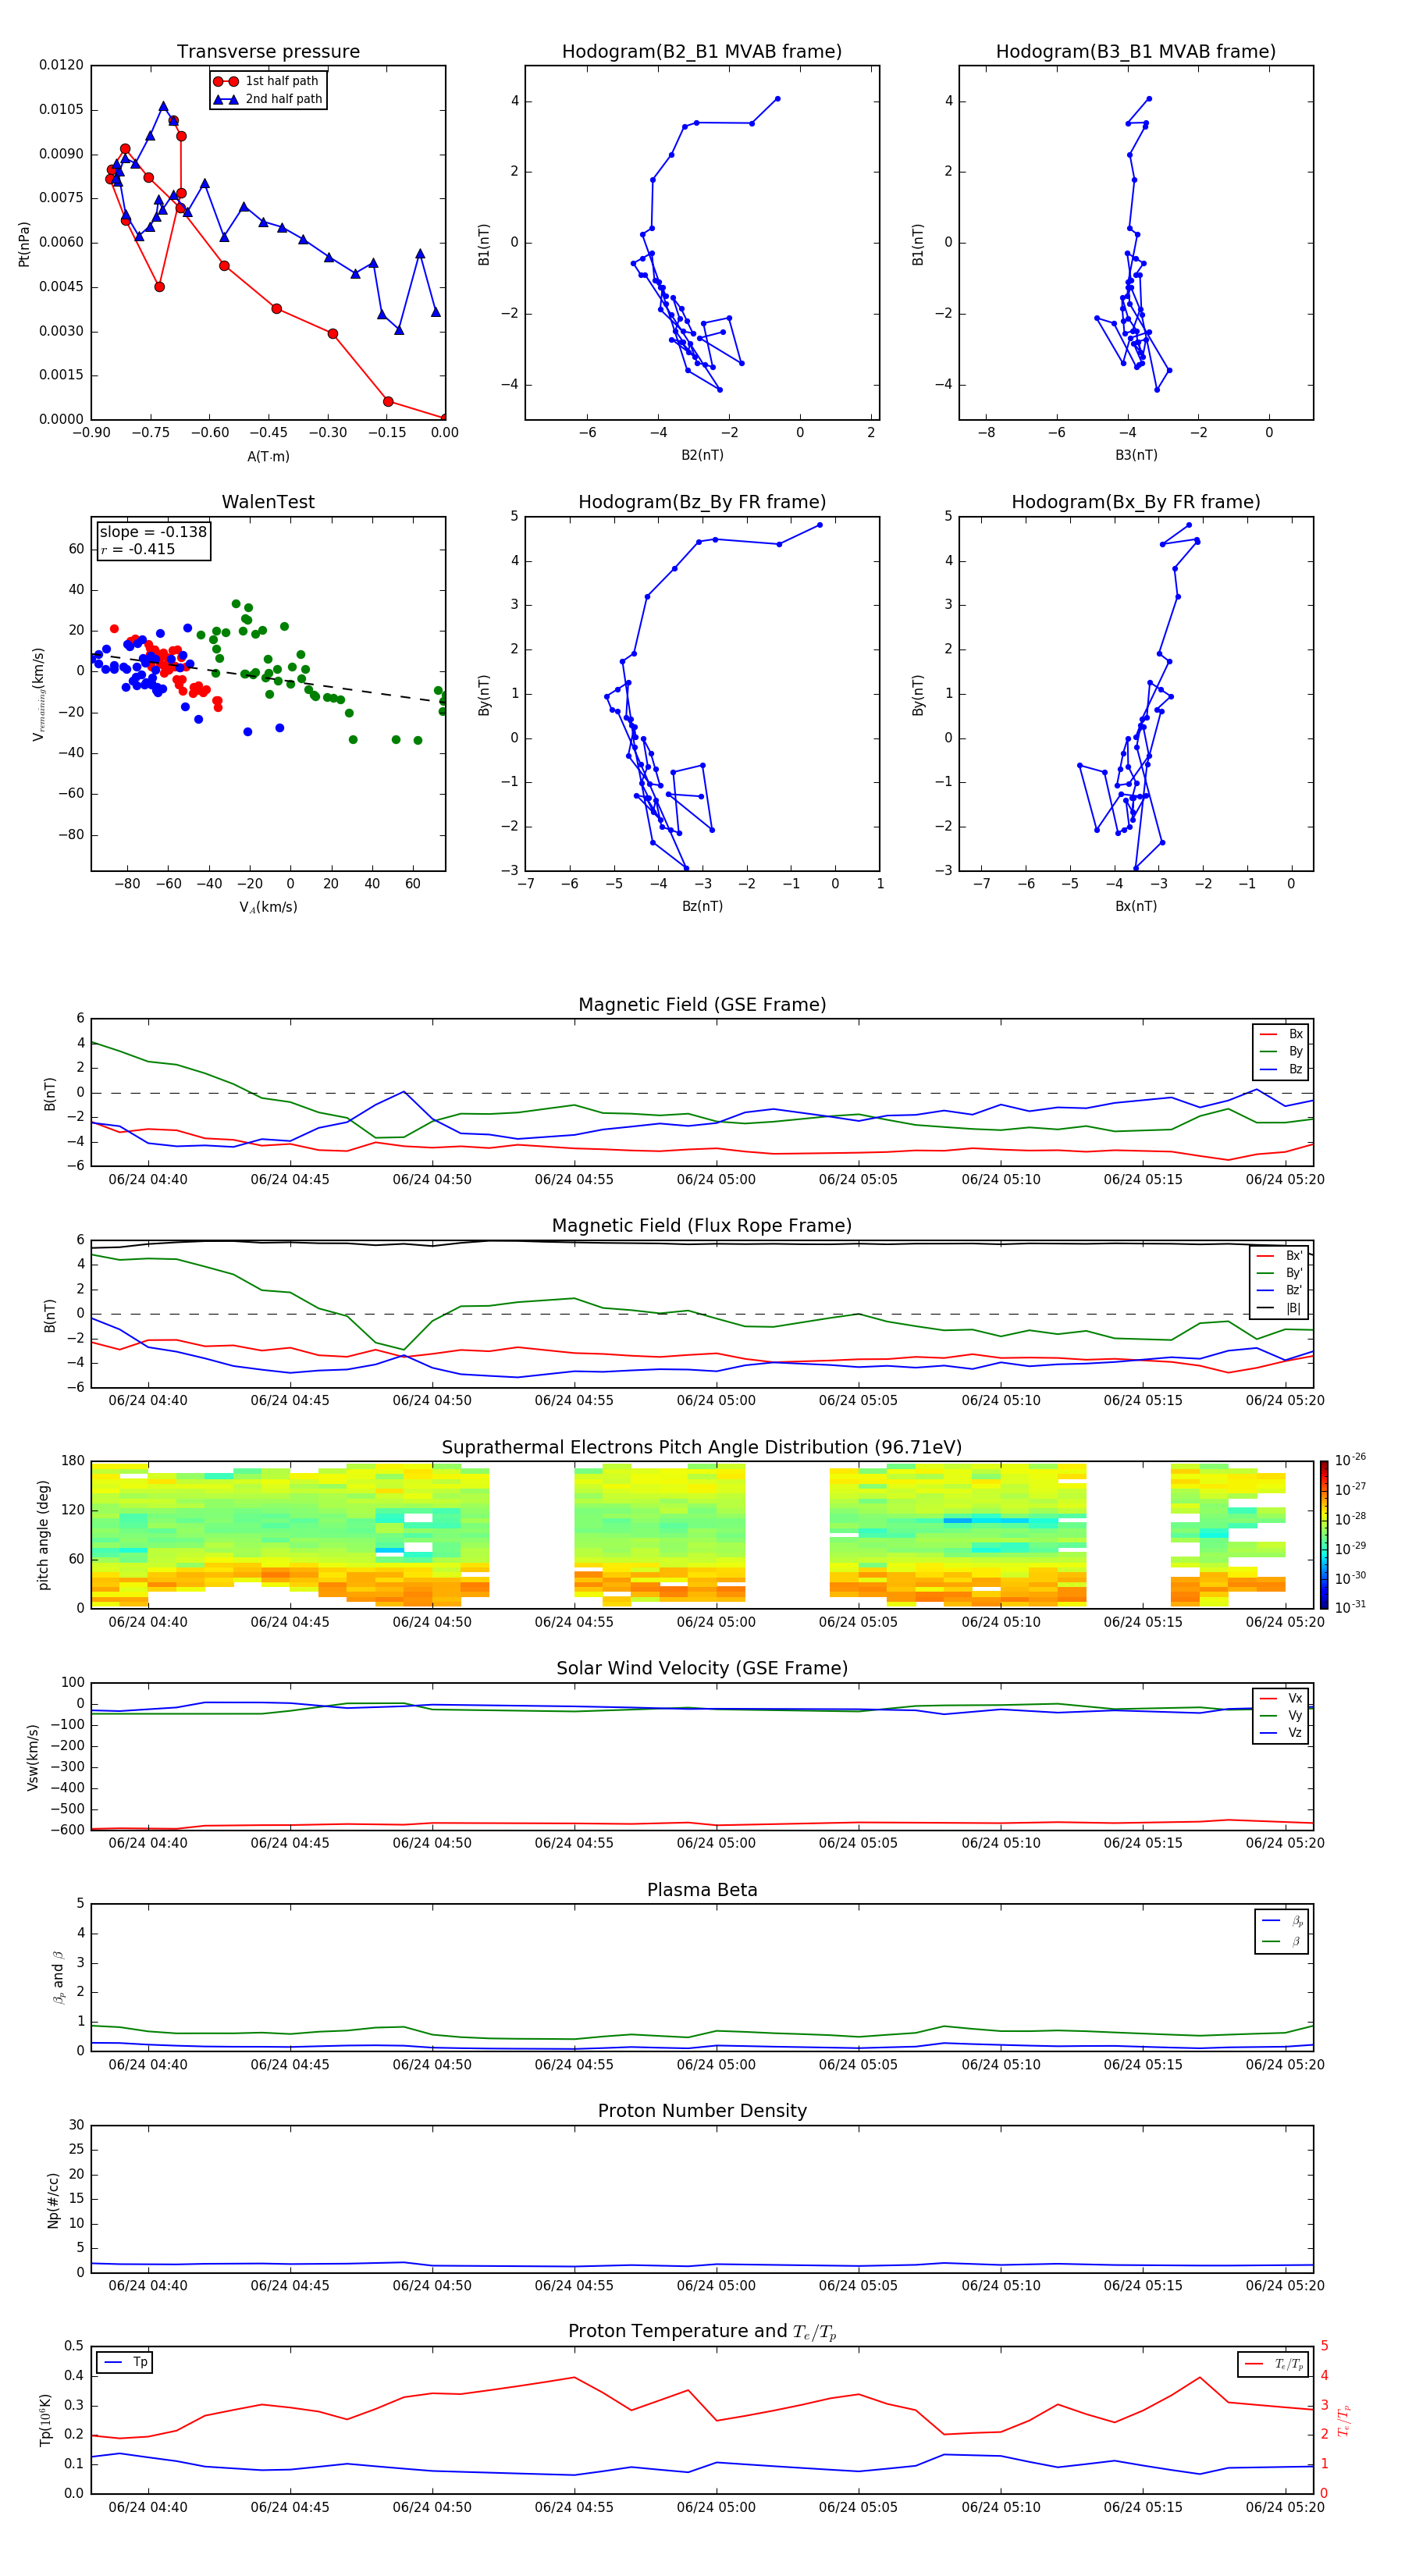The height and width of the screenshot is (2576, 1405).
Task: Click the 'Tp(10^6K)' y-axis label
Action: pyautogui.click(x=45, y=2420)
